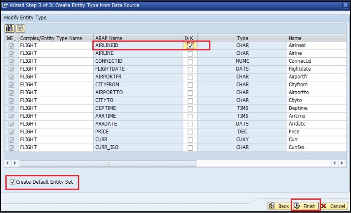Click the Finish button

tap(305, 206)
